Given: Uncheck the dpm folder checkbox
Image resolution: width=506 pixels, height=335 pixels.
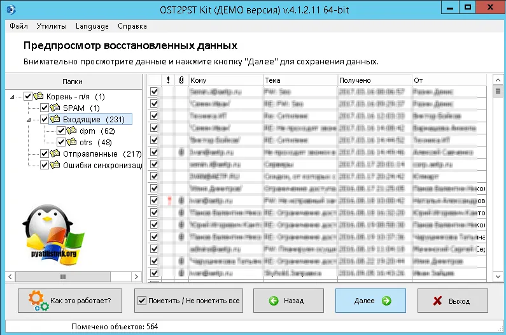Looking at the screenshot, I should click(x=61, y=131).
